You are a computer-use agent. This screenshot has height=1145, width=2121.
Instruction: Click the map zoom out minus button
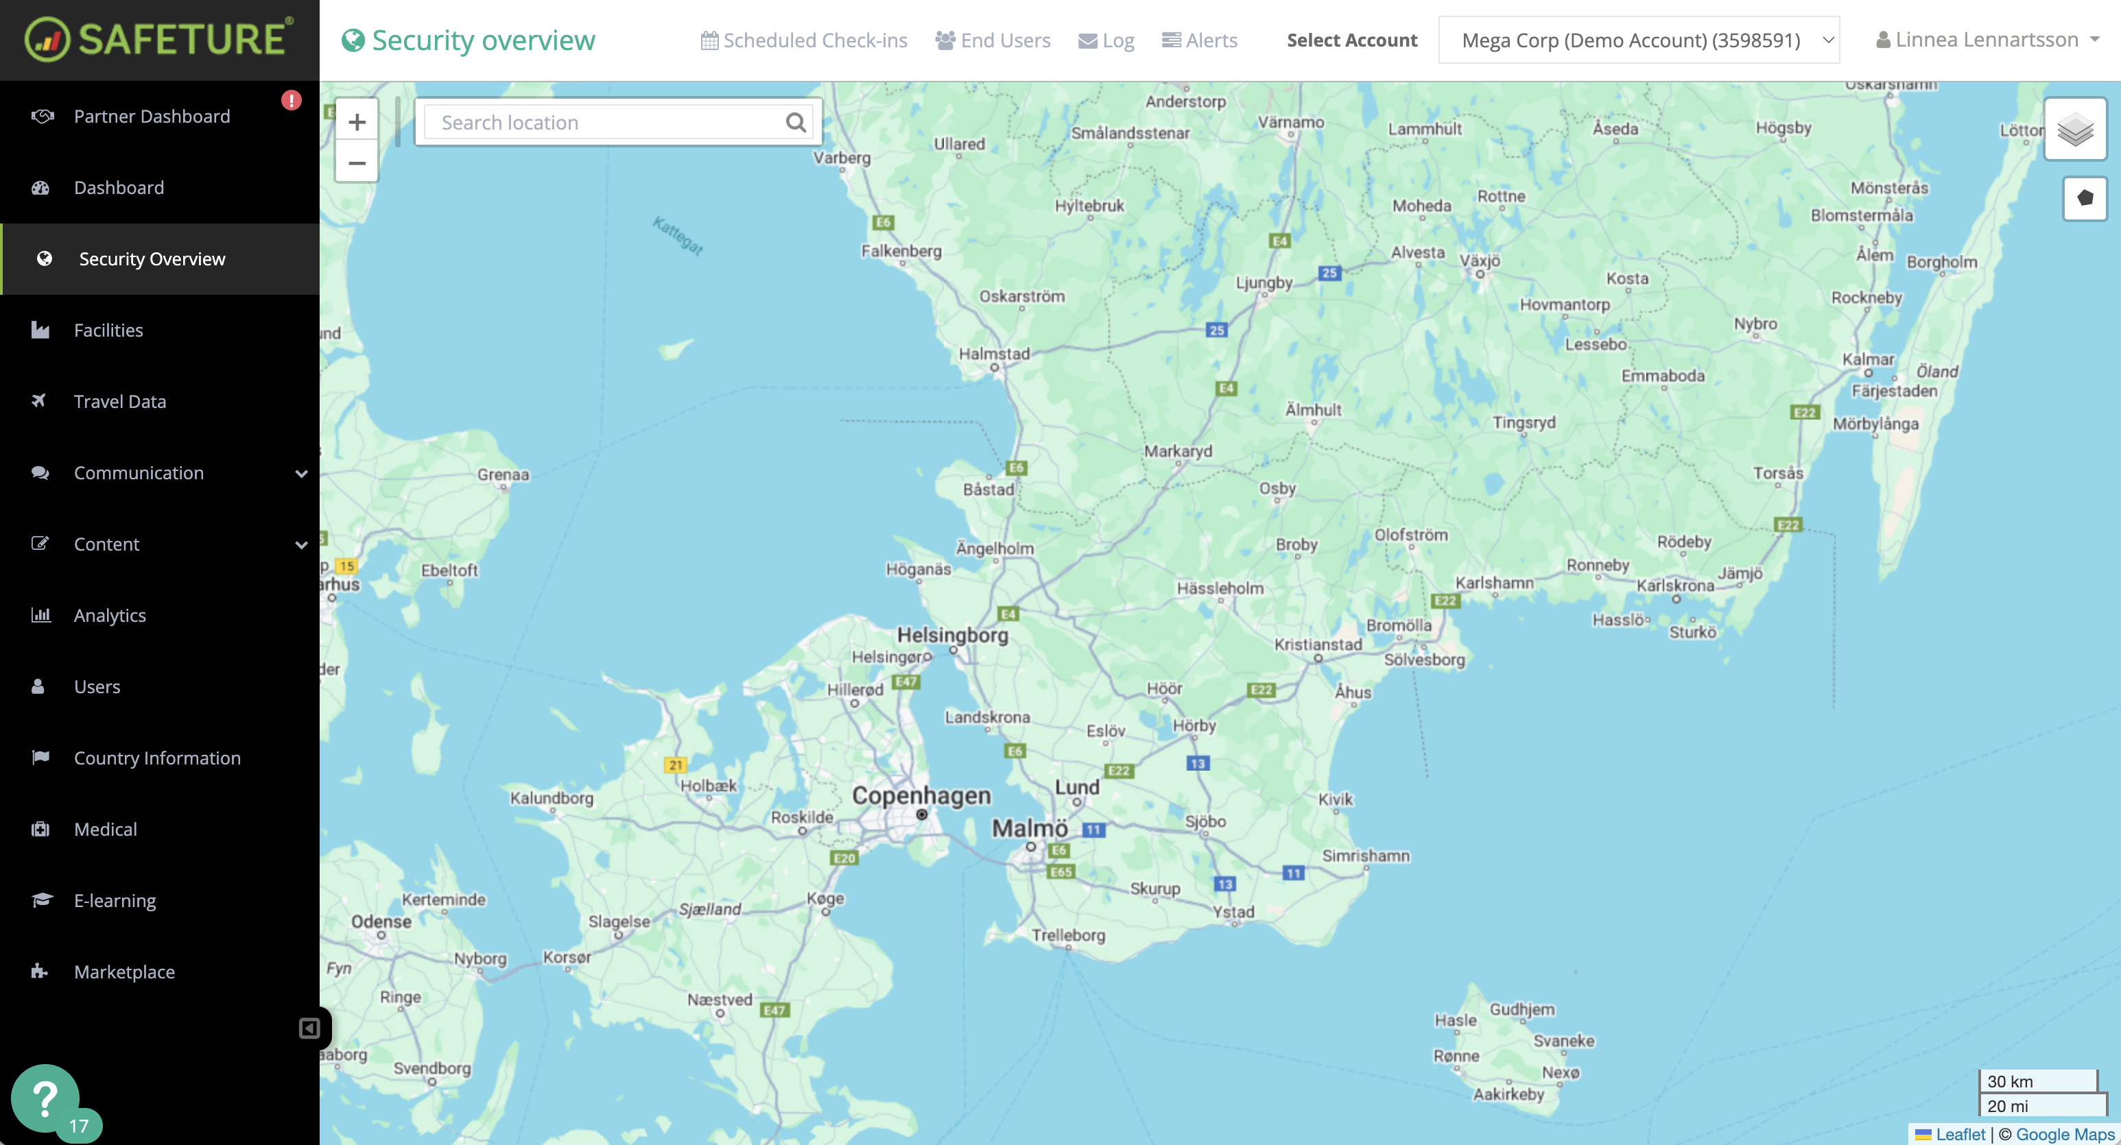(357, 163)
